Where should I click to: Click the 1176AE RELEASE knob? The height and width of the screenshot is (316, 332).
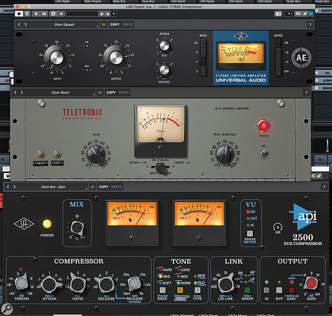[164, 70]
